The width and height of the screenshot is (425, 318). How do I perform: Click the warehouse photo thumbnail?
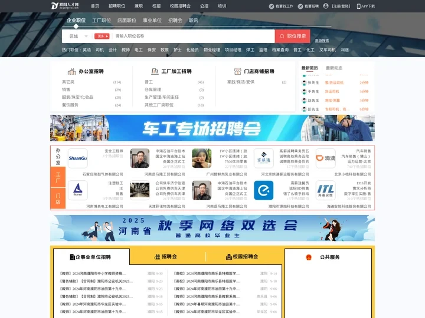click(139, 190)
